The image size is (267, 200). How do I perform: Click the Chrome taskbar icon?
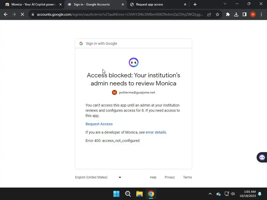point(151,194)
